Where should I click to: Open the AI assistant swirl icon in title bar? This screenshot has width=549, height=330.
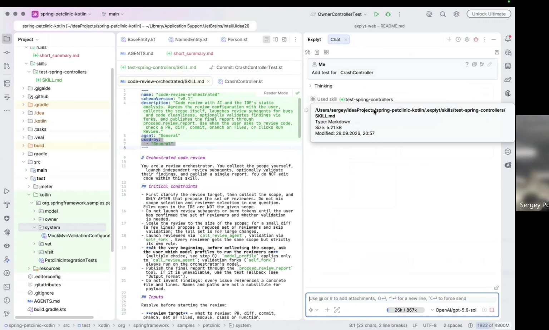429,14
